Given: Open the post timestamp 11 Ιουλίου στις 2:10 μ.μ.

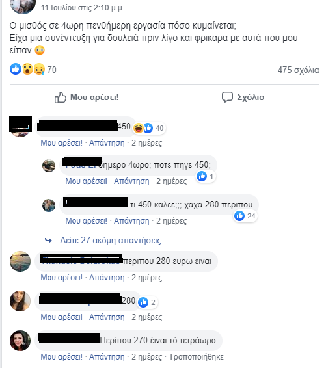Looking at the screenshot, I should point(83,8).
